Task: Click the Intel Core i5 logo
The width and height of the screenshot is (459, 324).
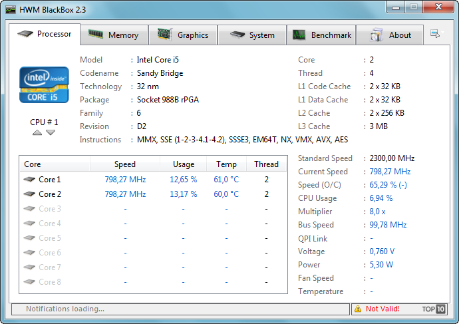Action: 44,85
